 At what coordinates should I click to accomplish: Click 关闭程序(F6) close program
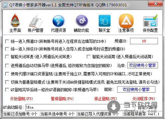click(x=144, y=99)
